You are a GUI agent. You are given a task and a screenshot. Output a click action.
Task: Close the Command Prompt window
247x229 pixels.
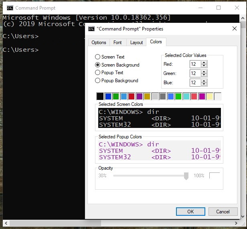pos(237,8)
